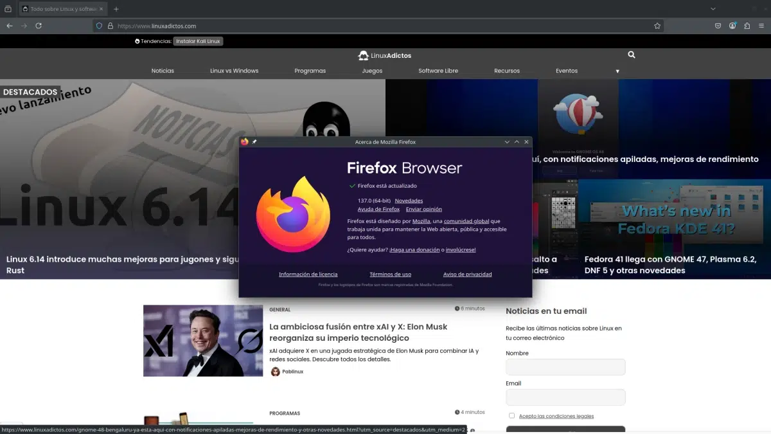Image resolution: width=771 pixels, height=434 pixels.
Task: Save page to Pocket
Action: 718,26
